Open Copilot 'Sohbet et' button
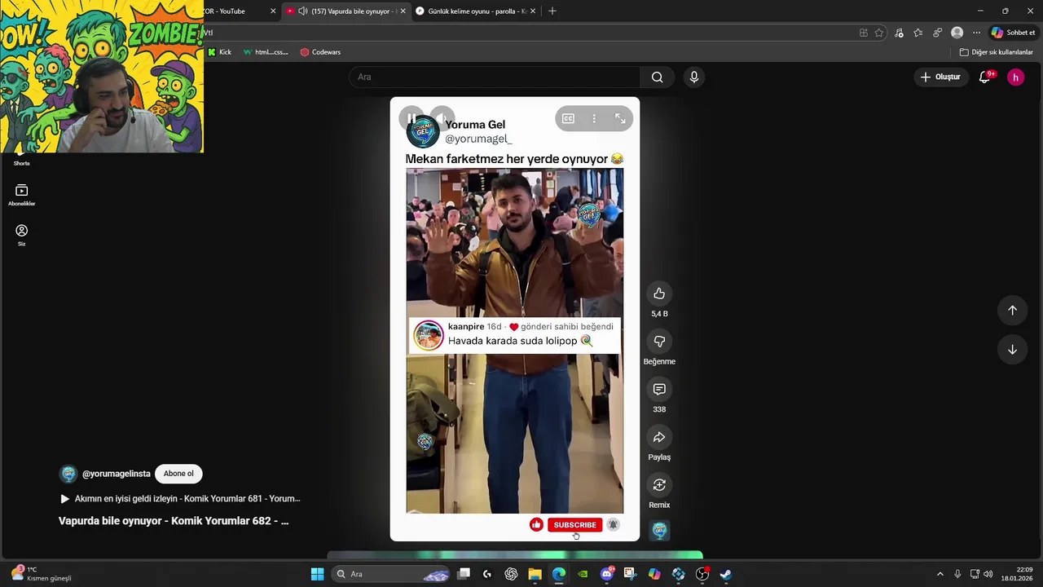The height and width of the screenshot is (587, 1043). coord(1013,33)
